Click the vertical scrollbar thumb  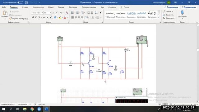(x=198, y=50)
